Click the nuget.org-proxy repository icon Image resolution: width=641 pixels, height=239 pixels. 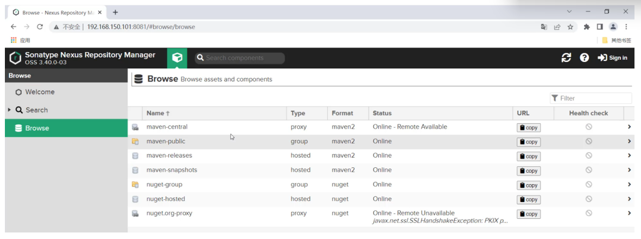135,213
